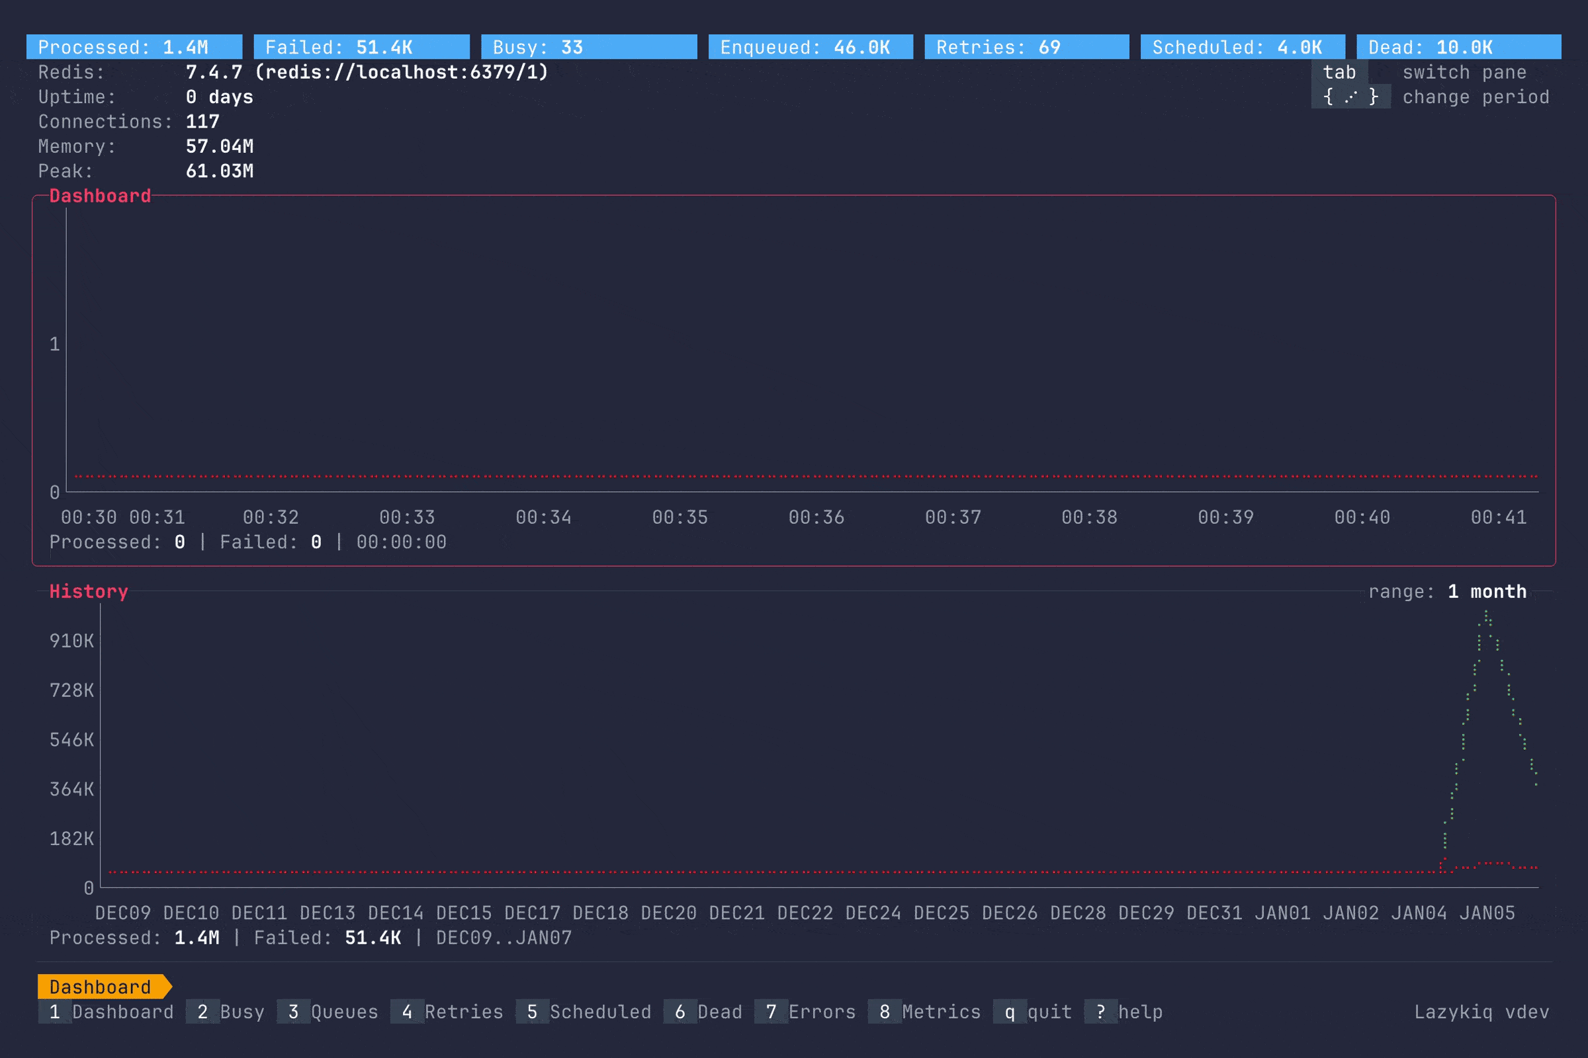Screen dimensions: 1588x1058
Task: Click the tab keybinding to switch pane
Action: tap(1339, 72)
